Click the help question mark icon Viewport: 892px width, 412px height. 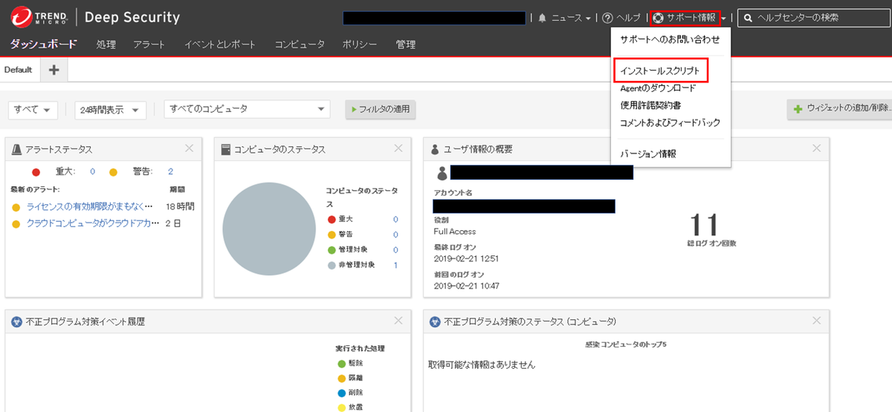coord(607,18)
